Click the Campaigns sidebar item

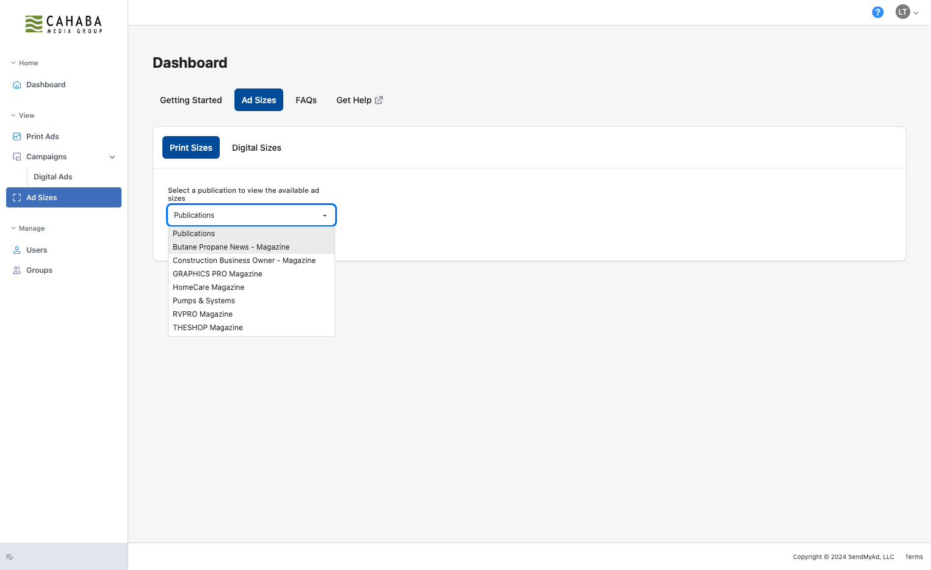pyautogui.click(x=63, y=157)
